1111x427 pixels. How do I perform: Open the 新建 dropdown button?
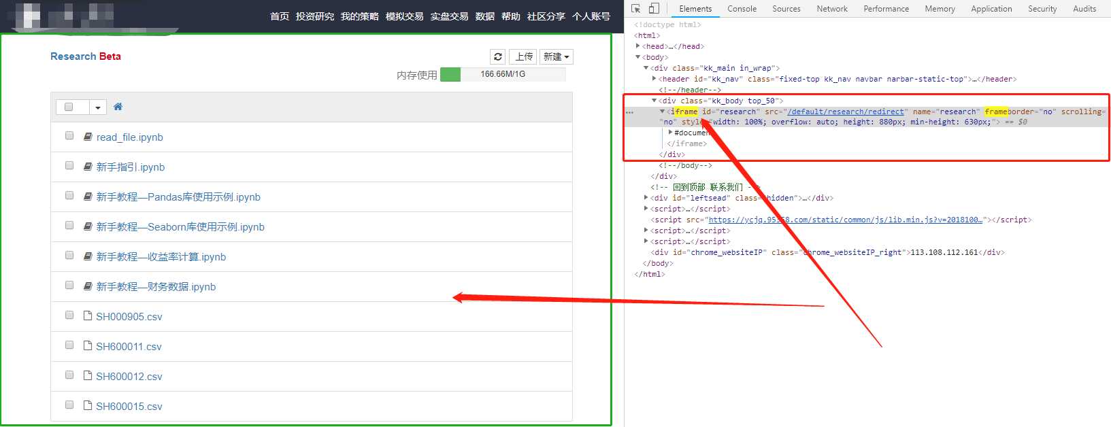557,56
